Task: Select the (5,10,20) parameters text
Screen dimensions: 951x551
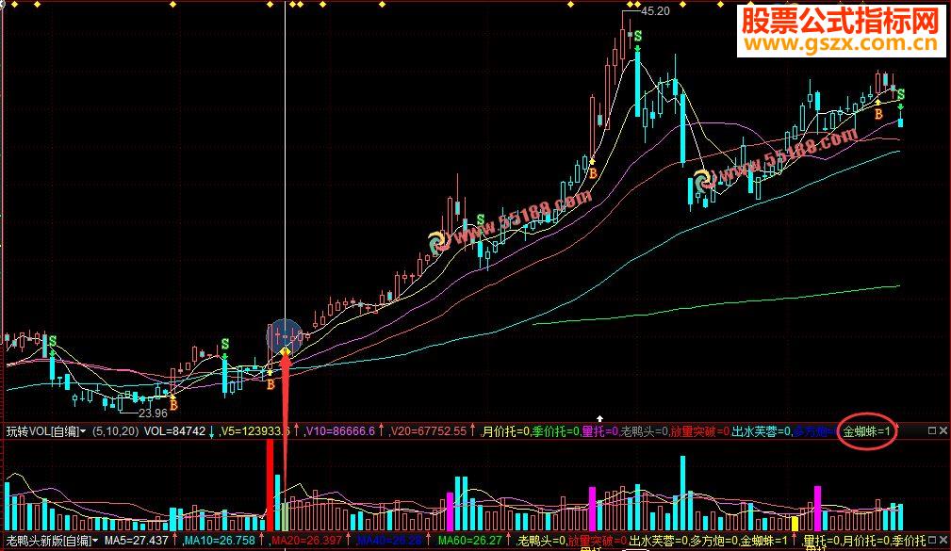Action: (116, 431)
